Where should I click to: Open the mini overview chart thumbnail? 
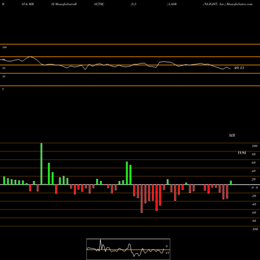tap(128, 249)
